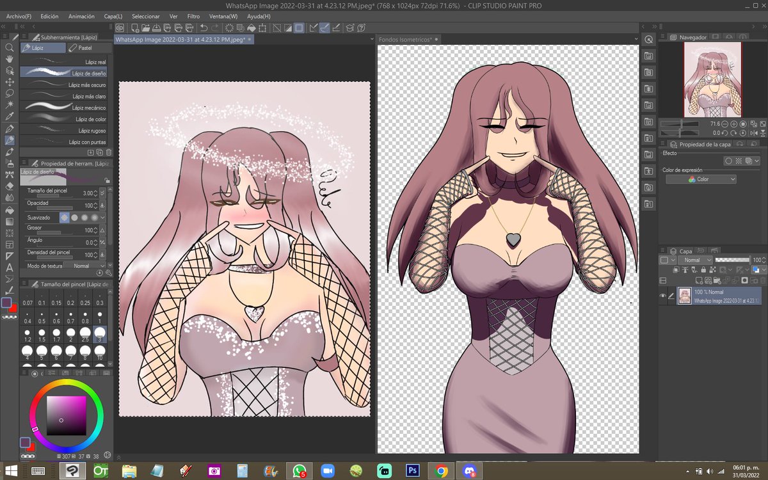The width and height of the screenshot is (768, 480).
Task: Select the Hand move-view tool
Action: pyautogui.click(x=10, y=59)
